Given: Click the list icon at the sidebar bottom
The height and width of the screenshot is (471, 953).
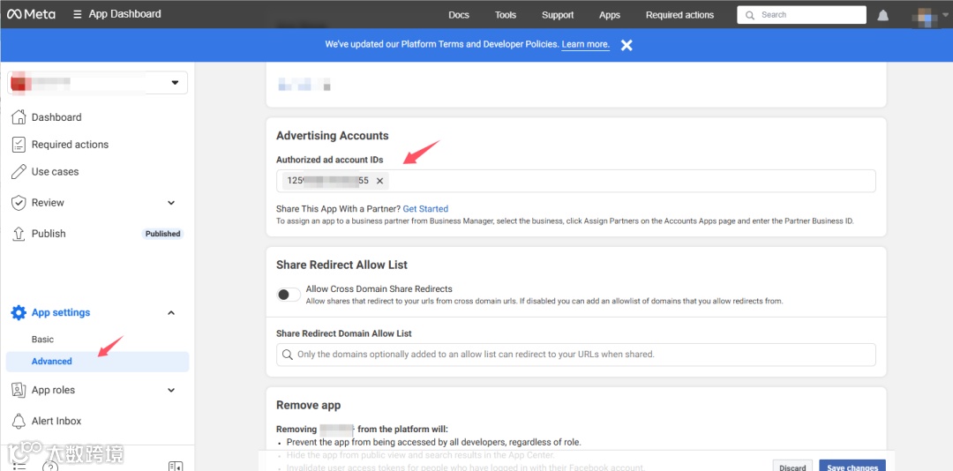Looking at the screenshot, I should [19, 466].
